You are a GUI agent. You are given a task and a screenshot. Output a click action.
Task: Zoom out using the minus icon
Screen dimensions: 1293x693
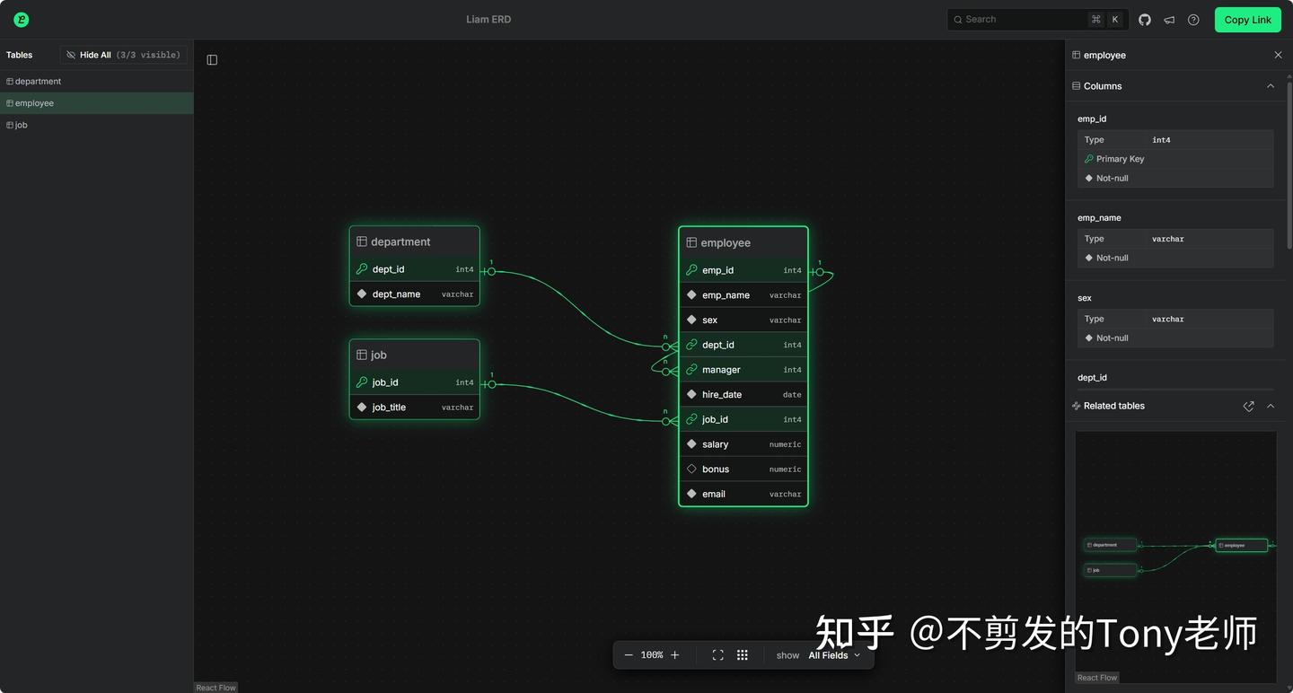coord(629,654)
